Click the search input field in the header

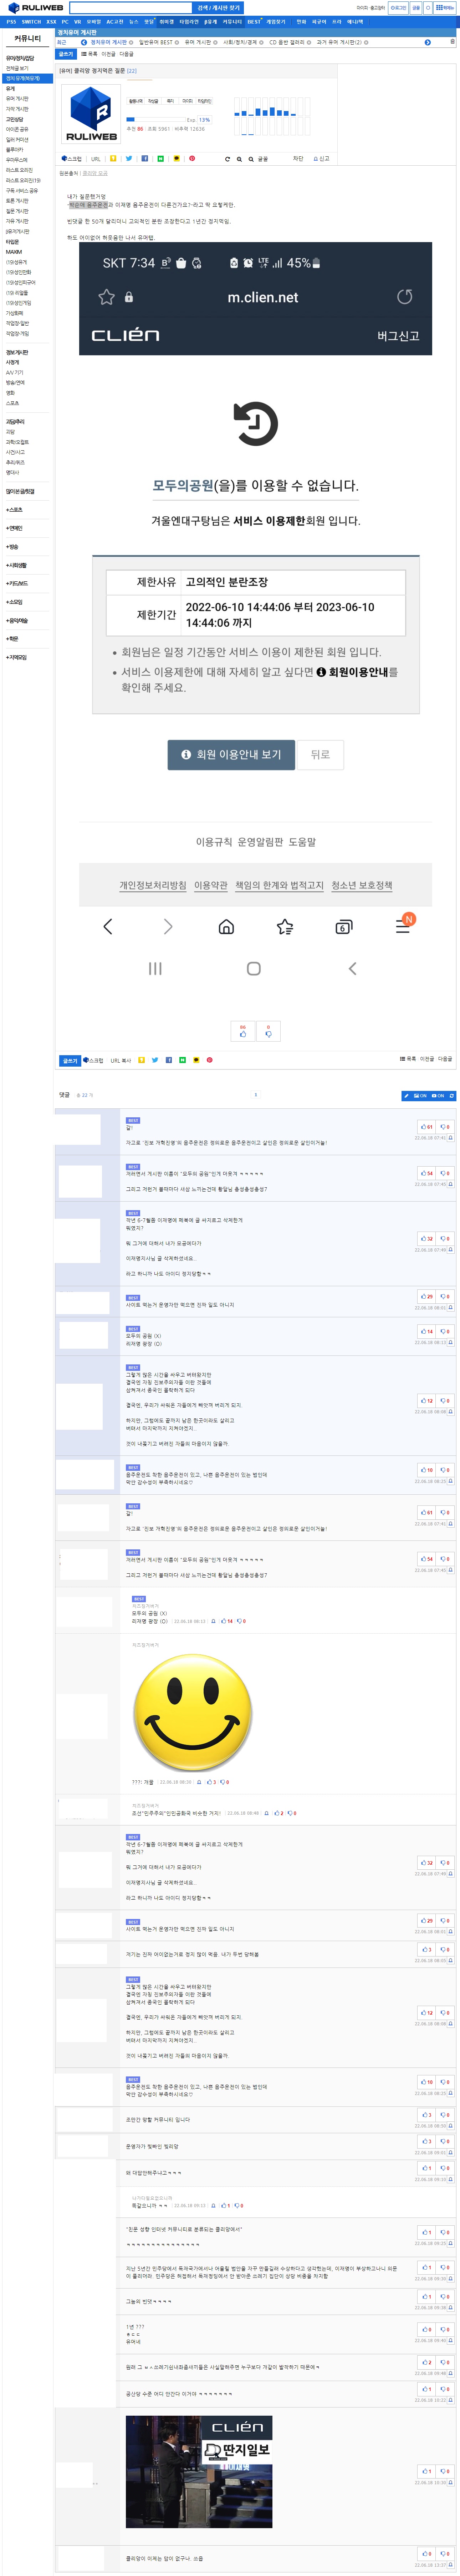(x=130, y=8)
